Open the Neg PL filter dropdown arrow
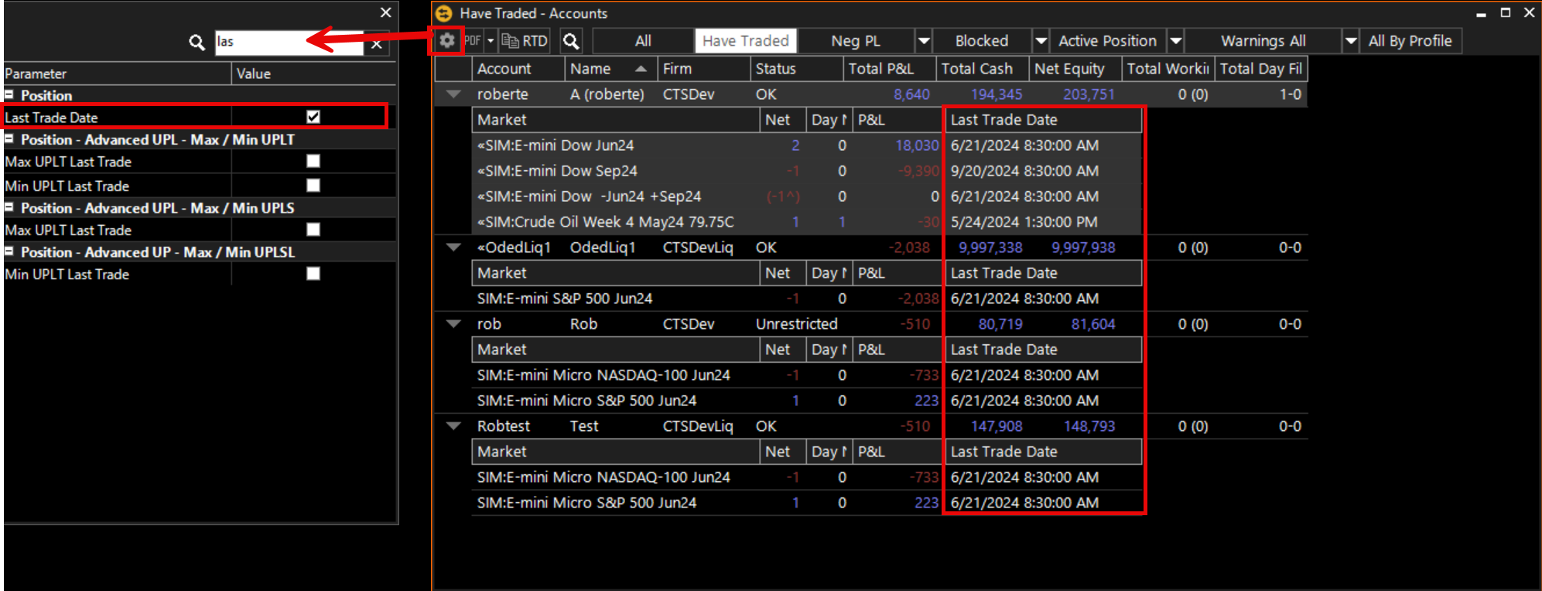The height and width of the screenshot is (591, 1542). tap(923, 41)
